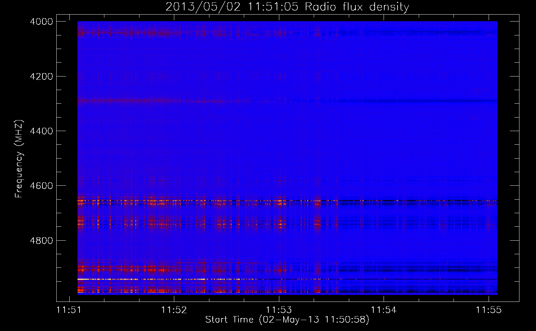Click the 4000 frequency tick label
536x331 pixels.
coord(41,22)
